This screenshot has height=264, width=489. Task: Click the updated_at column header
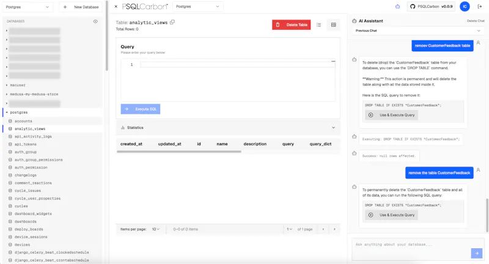pyautogui.click(x=170, y=144)
